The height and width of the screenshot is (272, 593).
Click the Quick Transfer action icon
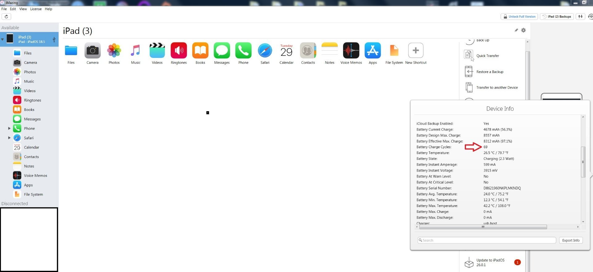pyautogui.click(x=469, y=55)
